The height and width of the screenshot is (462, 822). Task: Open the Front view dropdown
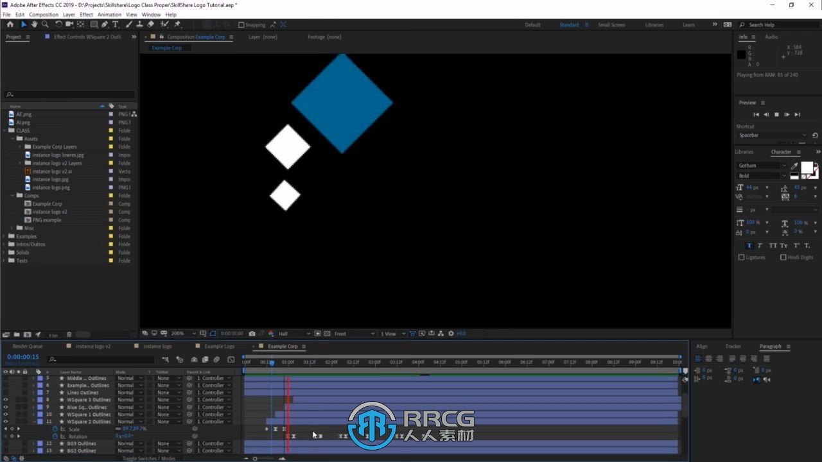tap(354, 334)
